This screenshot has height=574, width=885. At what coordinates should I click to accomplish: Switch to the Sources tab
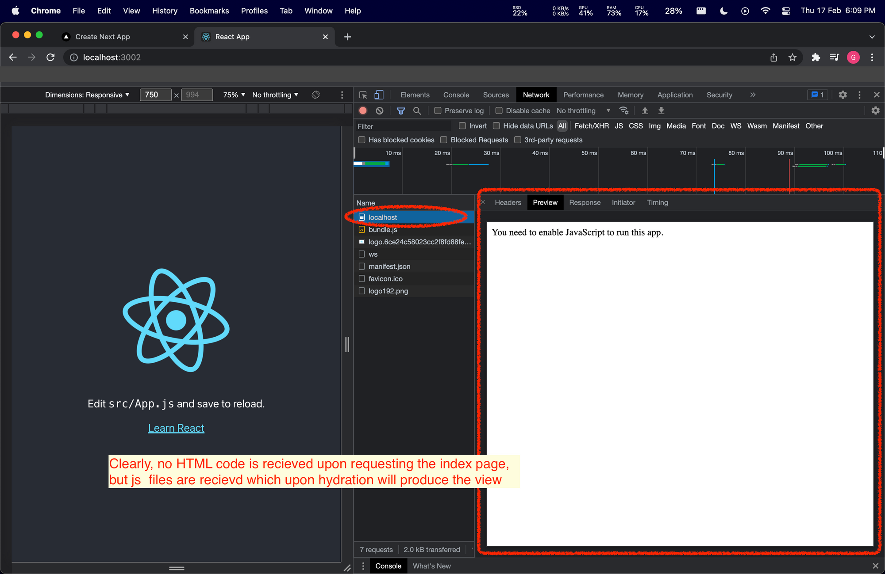pos(496,95)
